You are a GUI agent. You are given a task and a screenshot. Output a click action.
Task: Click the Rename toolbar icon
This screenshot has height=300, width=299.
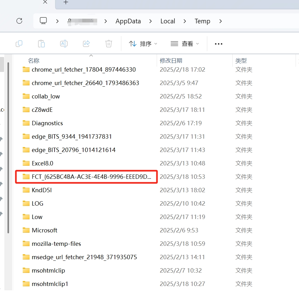64,44
